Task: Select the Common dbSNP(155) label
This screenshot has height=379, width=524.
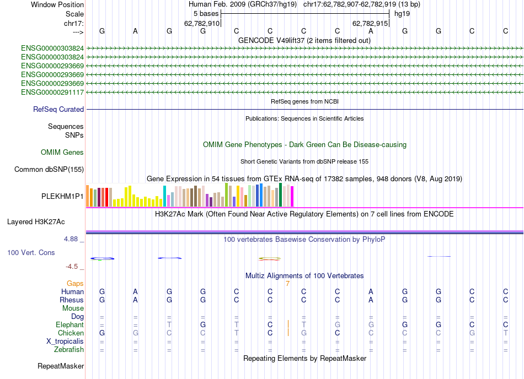Action: click(x=49, y=170)
